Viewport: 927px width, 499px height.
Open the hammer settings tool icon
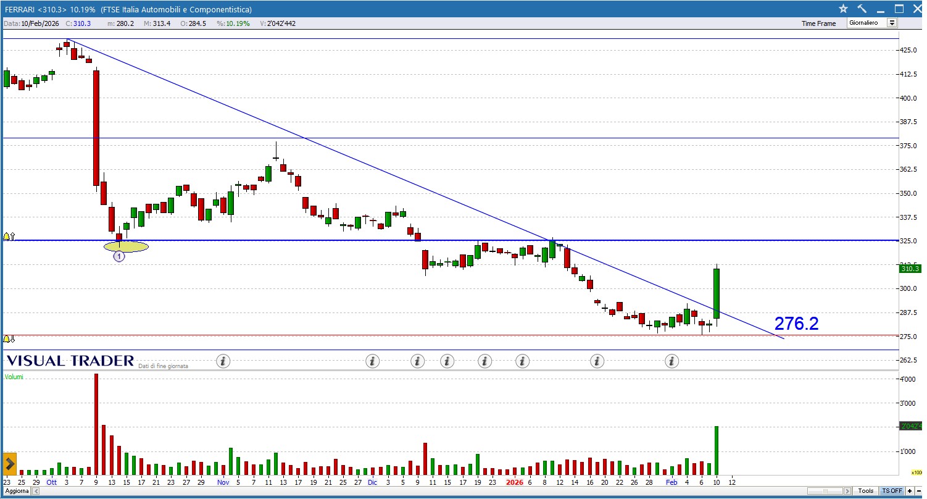pos(862,9)
